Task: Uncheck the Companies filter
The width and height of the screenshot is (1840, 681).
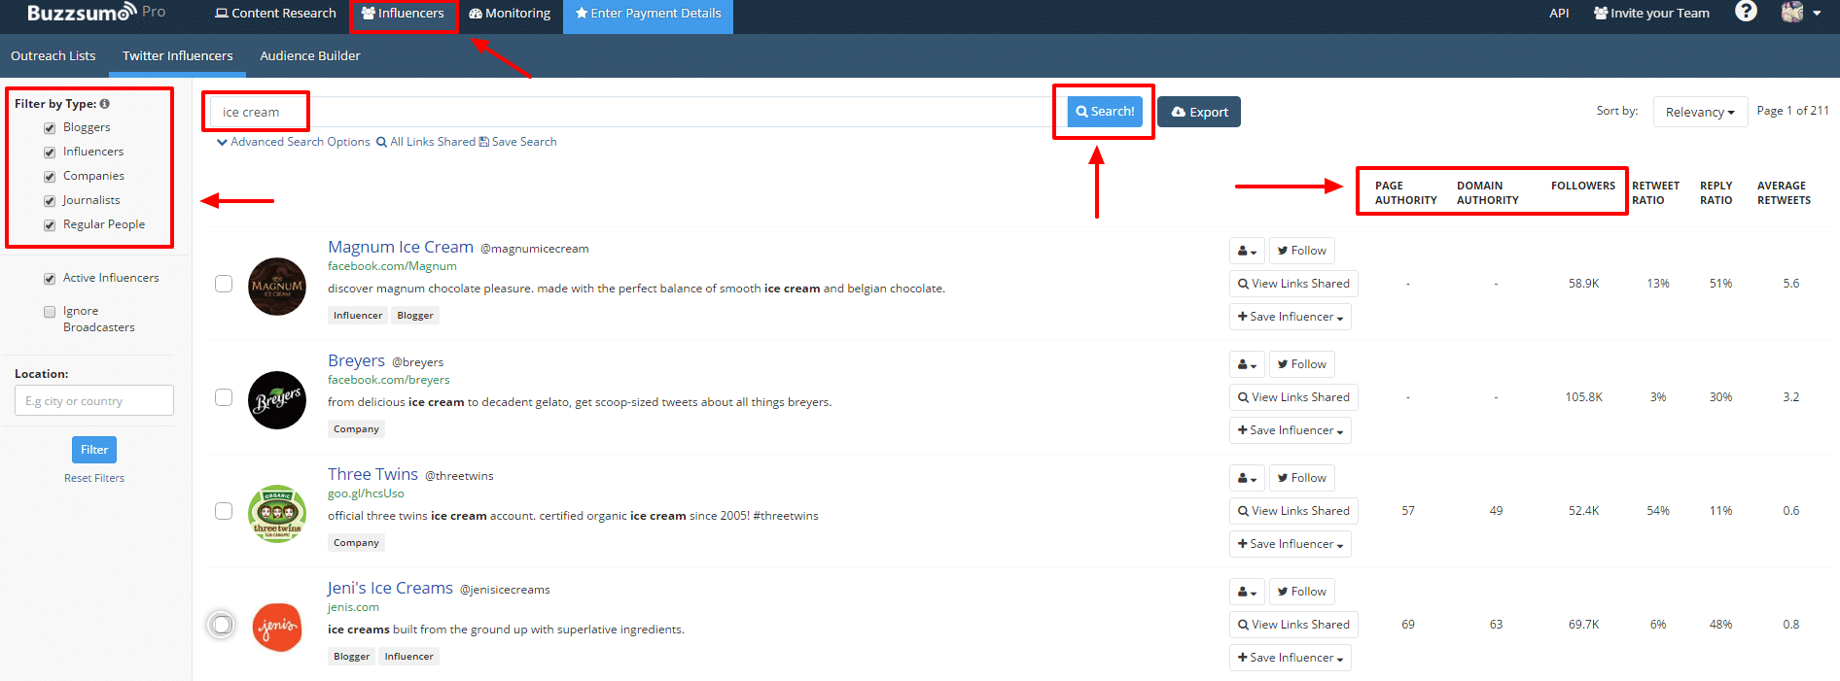Action: (x=50, y=177)
